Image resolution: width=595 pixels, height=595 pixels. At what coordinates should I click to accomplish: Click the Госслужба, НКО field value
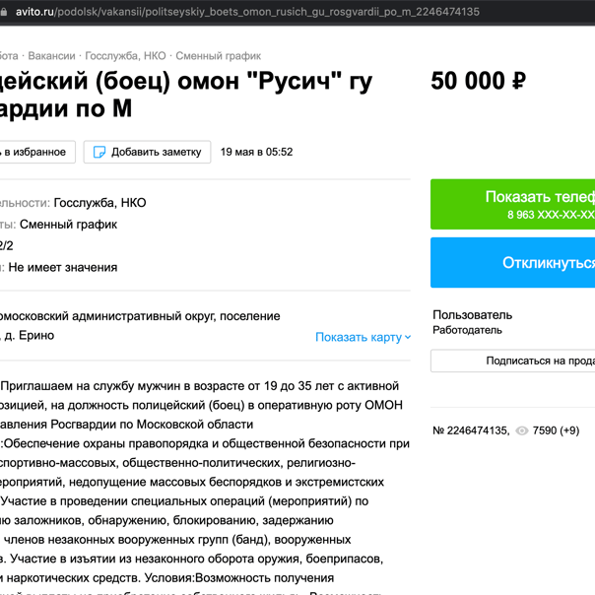tap(99, 203)
